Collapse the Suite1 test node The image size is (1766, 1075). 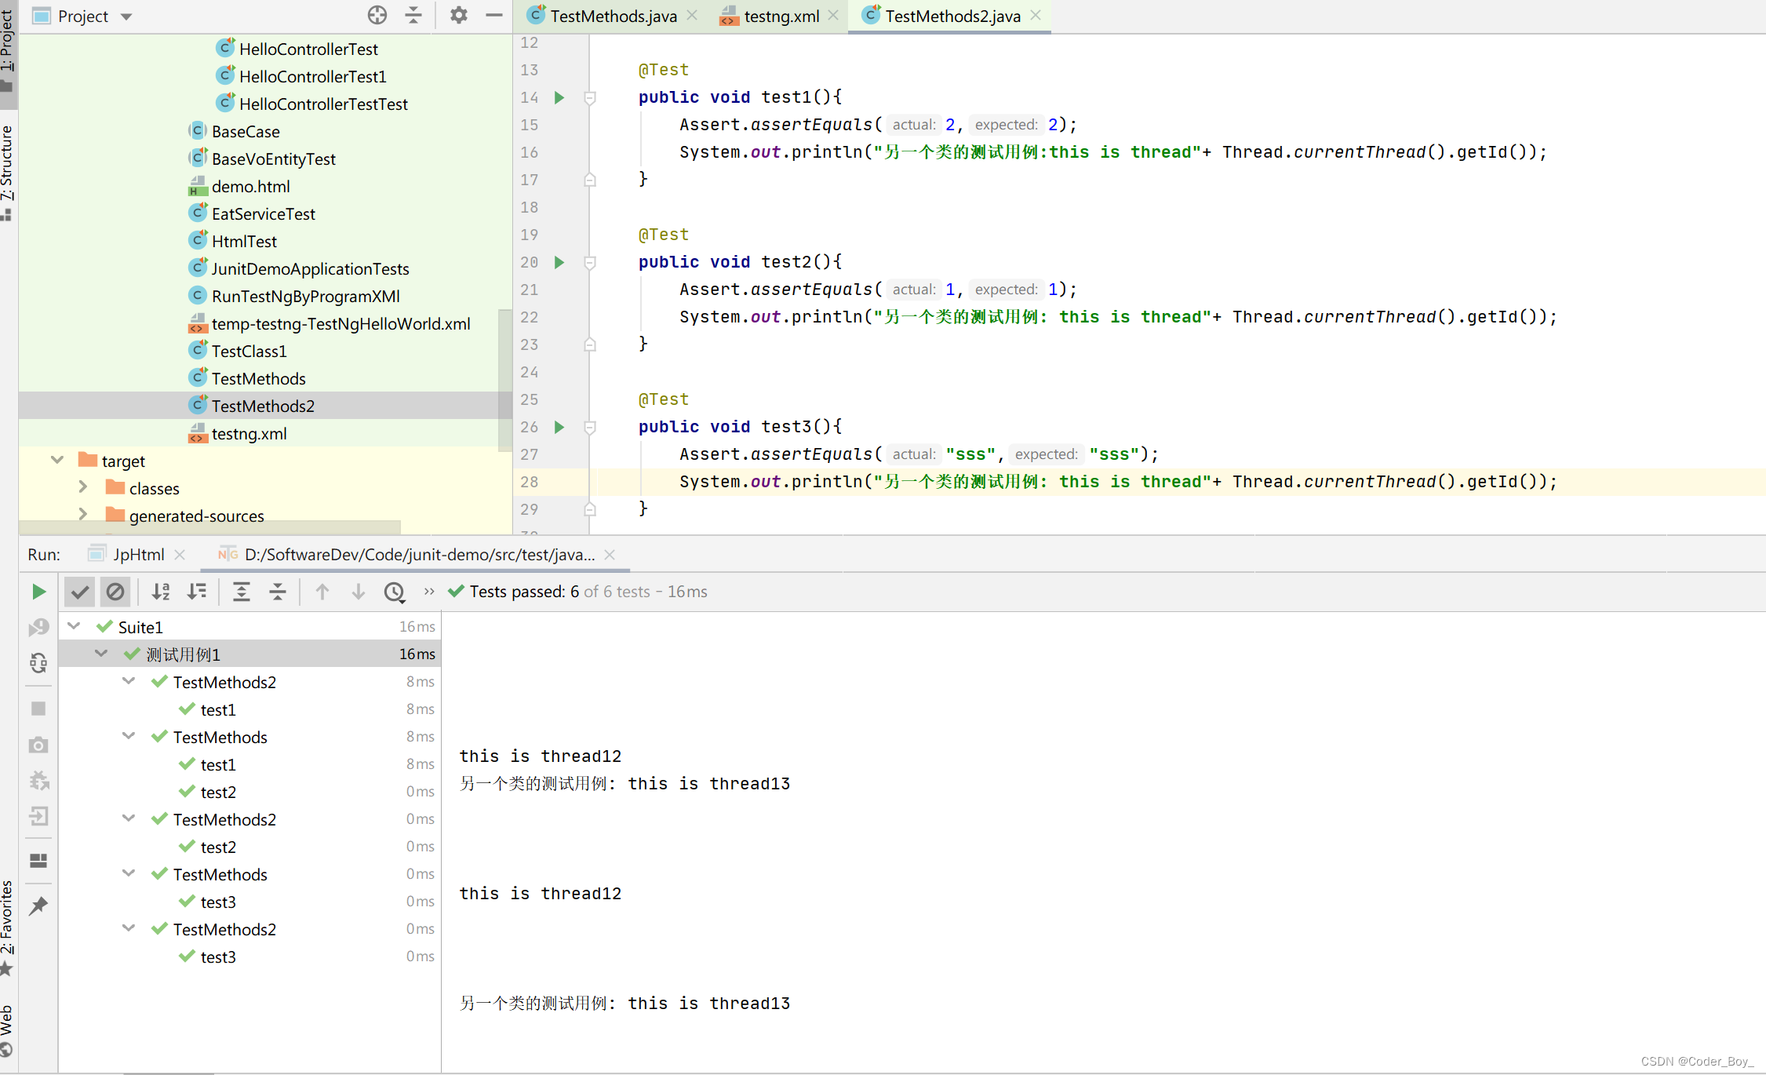click(75, 626)
